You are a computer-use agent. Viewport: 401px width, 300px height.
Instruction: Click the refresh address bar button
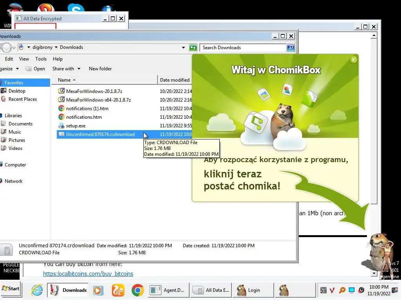[193, 47]
